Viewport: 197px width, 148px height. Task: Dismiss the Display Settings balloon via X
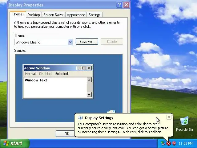pyautogui.click(x=169, y=117)
